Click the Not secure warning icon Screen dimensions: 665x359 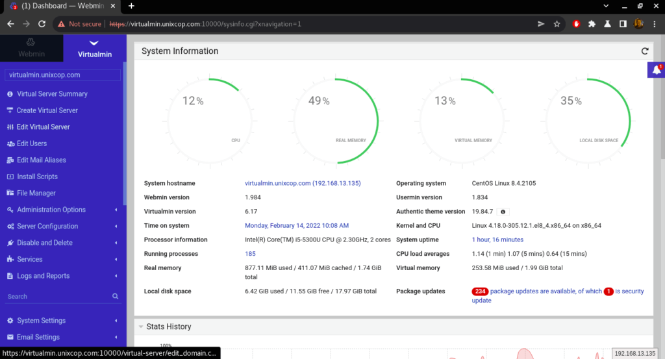coord(62,24)
